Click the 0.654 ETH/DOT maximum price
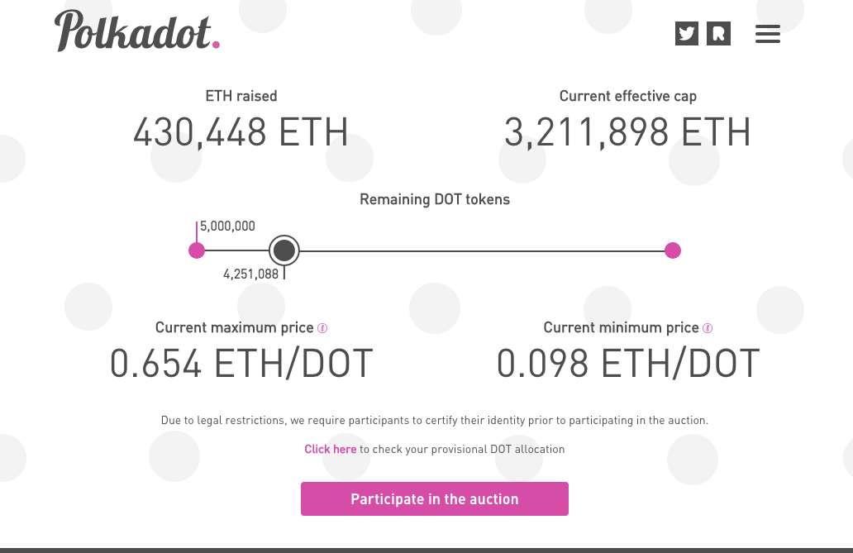 [241, 364]
